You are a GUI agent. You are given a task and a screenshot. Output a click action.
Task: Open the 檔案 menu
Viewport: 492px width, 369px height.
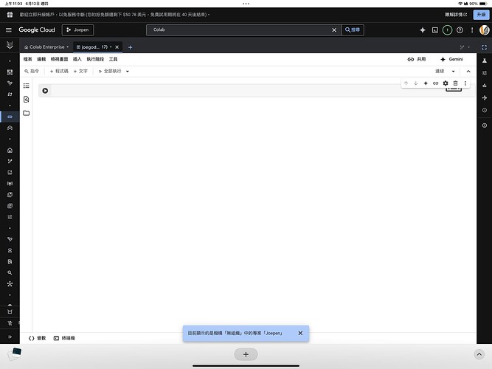pyautogui.click(x=27, y=59)
